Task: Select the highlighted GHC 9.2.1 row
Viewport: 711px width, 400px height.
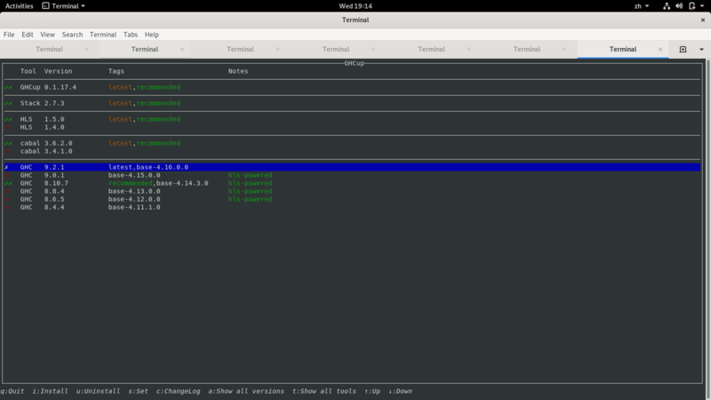Action: pos(352,167)
